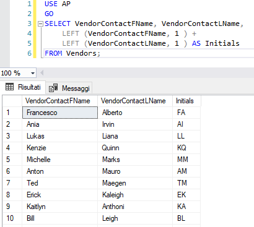254x227 pixels.
Task: Click the Kaitlyn cell
Action: click(x=59, y=207)
